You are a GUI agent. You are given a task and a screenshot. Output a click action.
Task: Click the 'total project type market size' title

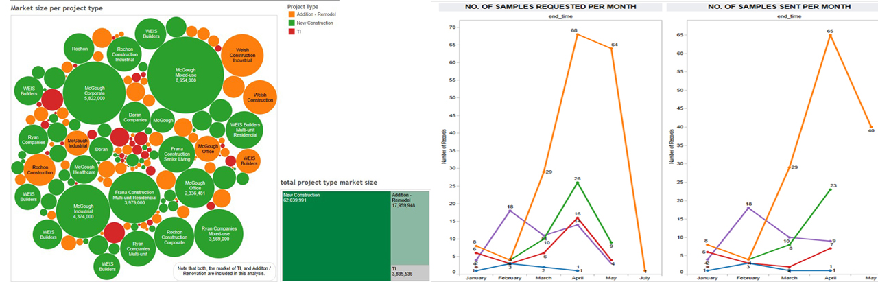pos(329,183)
